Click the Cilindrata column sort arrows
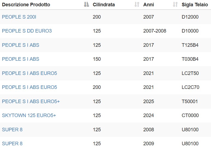211x148 pixels. (x=137, y=4)
